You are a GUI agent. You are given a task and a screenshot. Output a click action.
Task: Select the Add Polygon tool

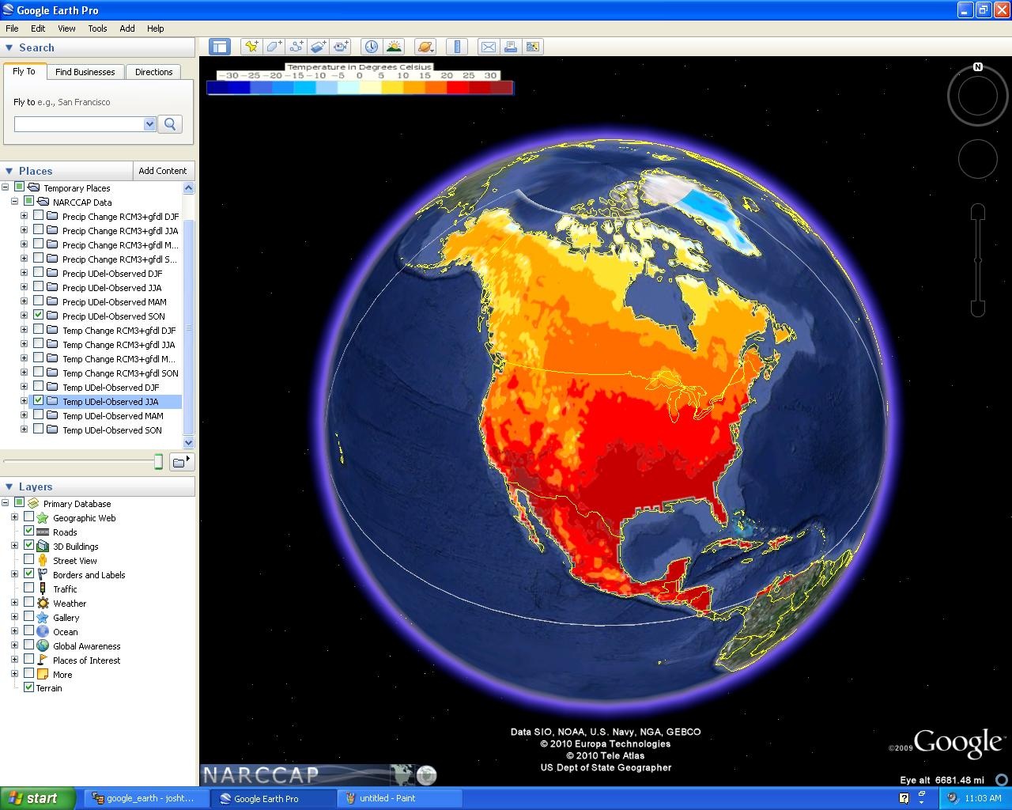pyautogui.click(x=274, y=47)
